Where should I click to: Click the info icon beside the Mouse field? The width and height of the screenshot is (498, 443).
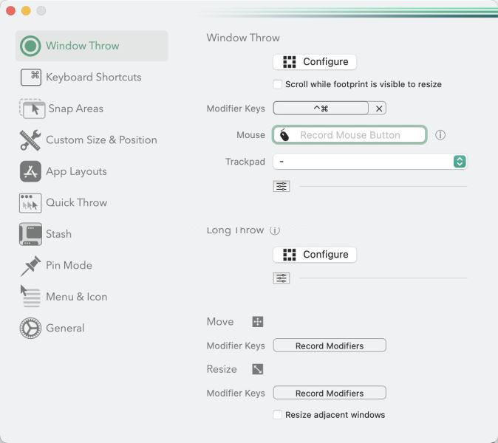point(440,135)
